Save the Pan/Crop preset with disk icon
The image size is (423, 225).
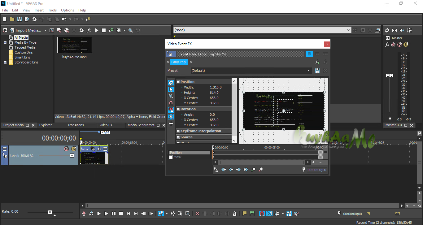point(317,71)
